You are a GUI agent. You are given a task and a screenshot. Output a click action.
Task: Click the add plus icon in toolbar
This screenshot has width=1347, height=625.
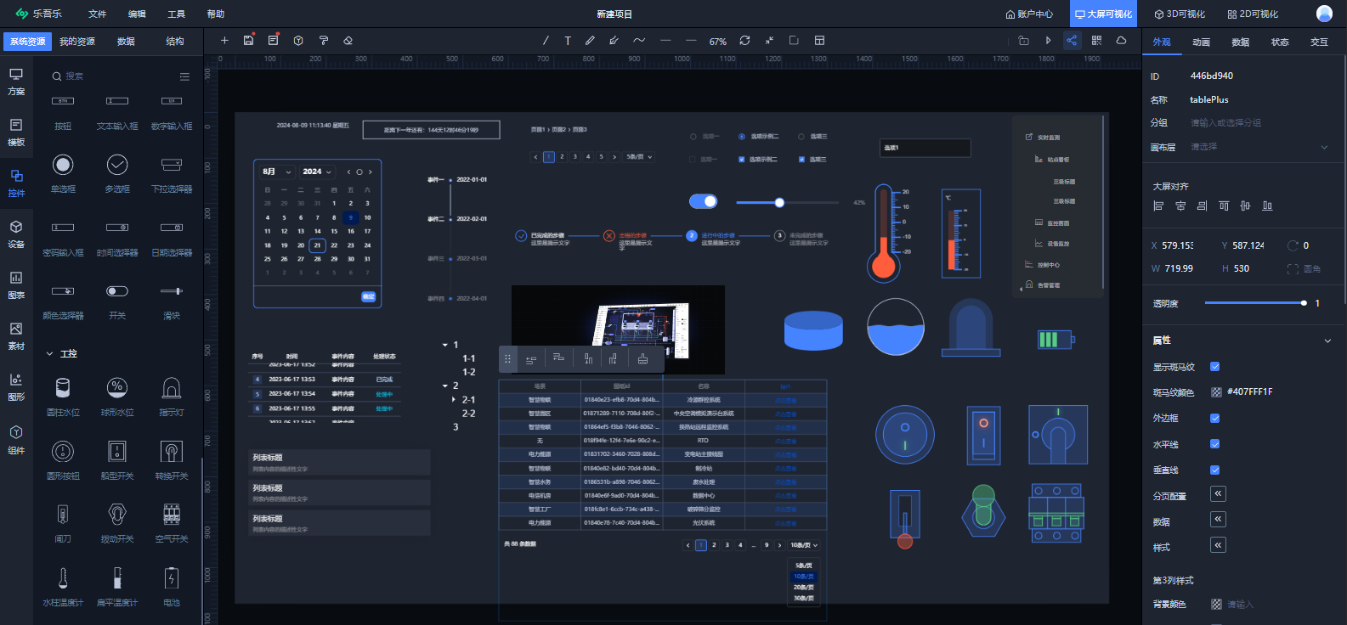pos(224,41)
